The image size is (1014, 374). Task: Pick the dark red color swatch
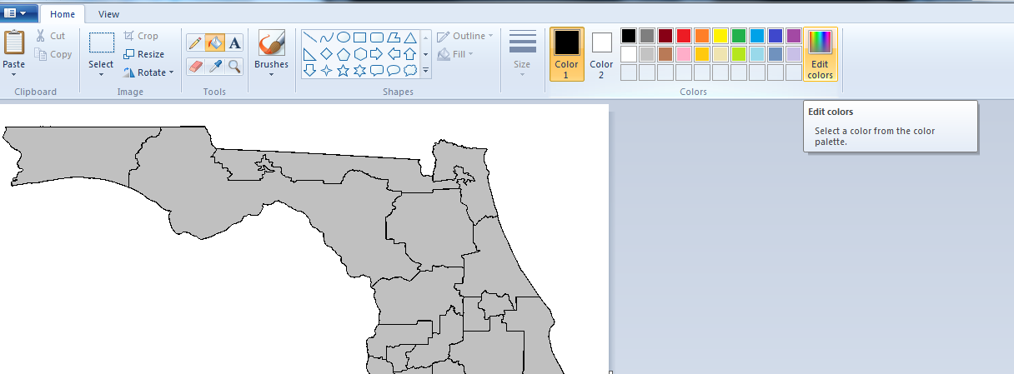[x=665, y=36]
